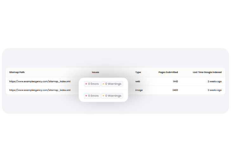The image size is (231, 164).
Task: Click the 2483 pages submitted value
Action: coord(175,90)
